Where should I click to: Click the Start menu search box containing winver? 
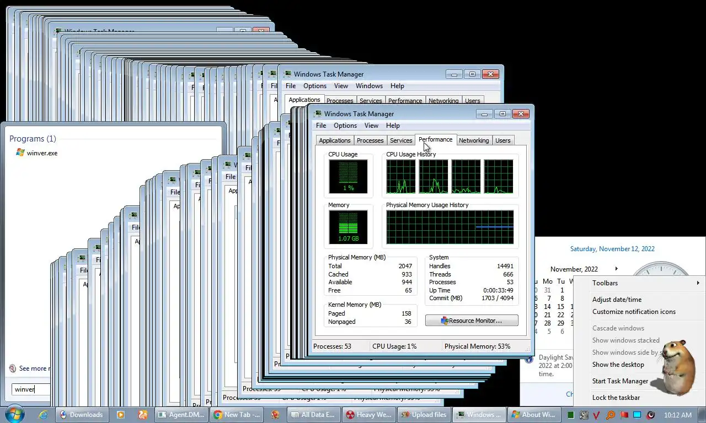tap(31, 389)
